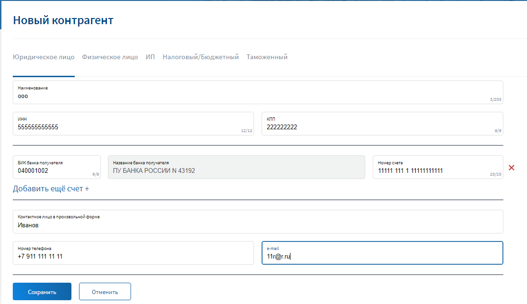Click into the КПП field
The width and height of the screenshot is (527, 304).
coord(382,124)
